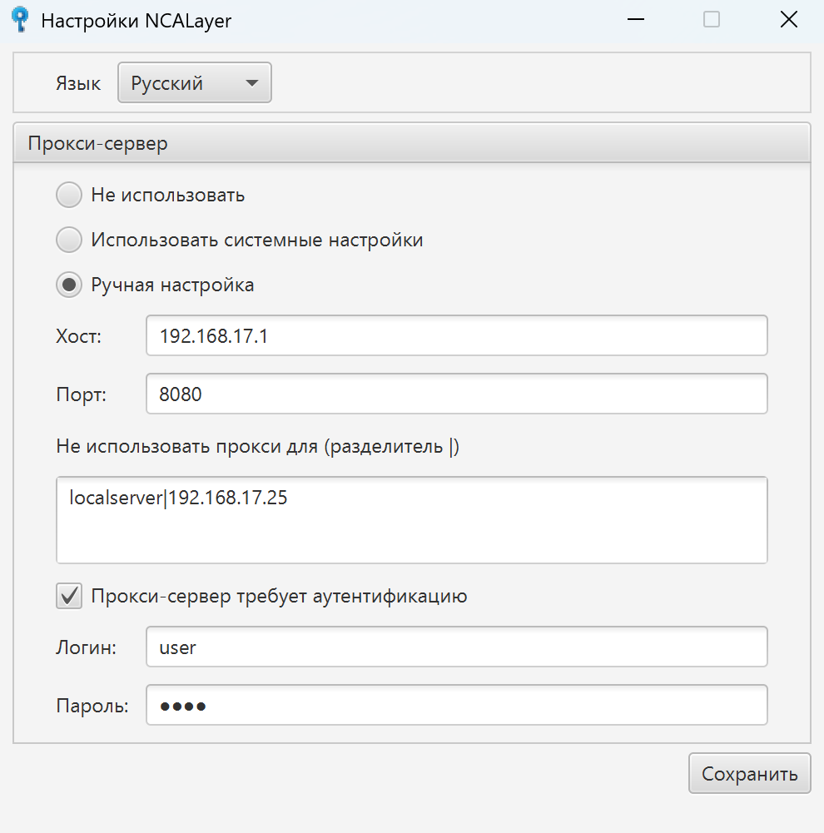This screenshot has width=824, height=833.
Task: Close the Настройки NCALayer window
Action: click(x=789, y=20)
